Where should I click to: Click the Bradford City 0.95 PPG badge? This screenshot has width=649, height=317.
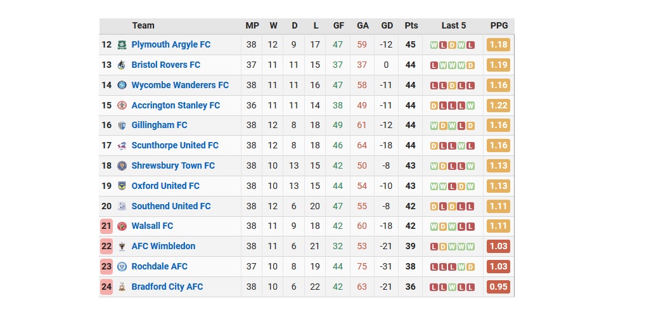coord(499,287)
